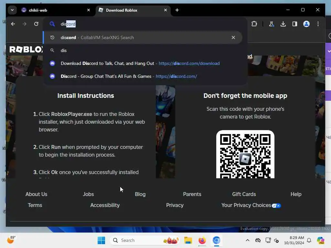Viewport: 331px width, 248px height.
Task: Open the tab search dropdown arrow
Action: pos(12,10)
